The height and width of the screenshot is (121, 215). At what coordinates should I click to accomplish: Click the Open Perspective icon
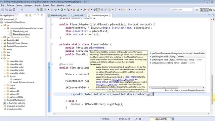click(x=197, y=10)
